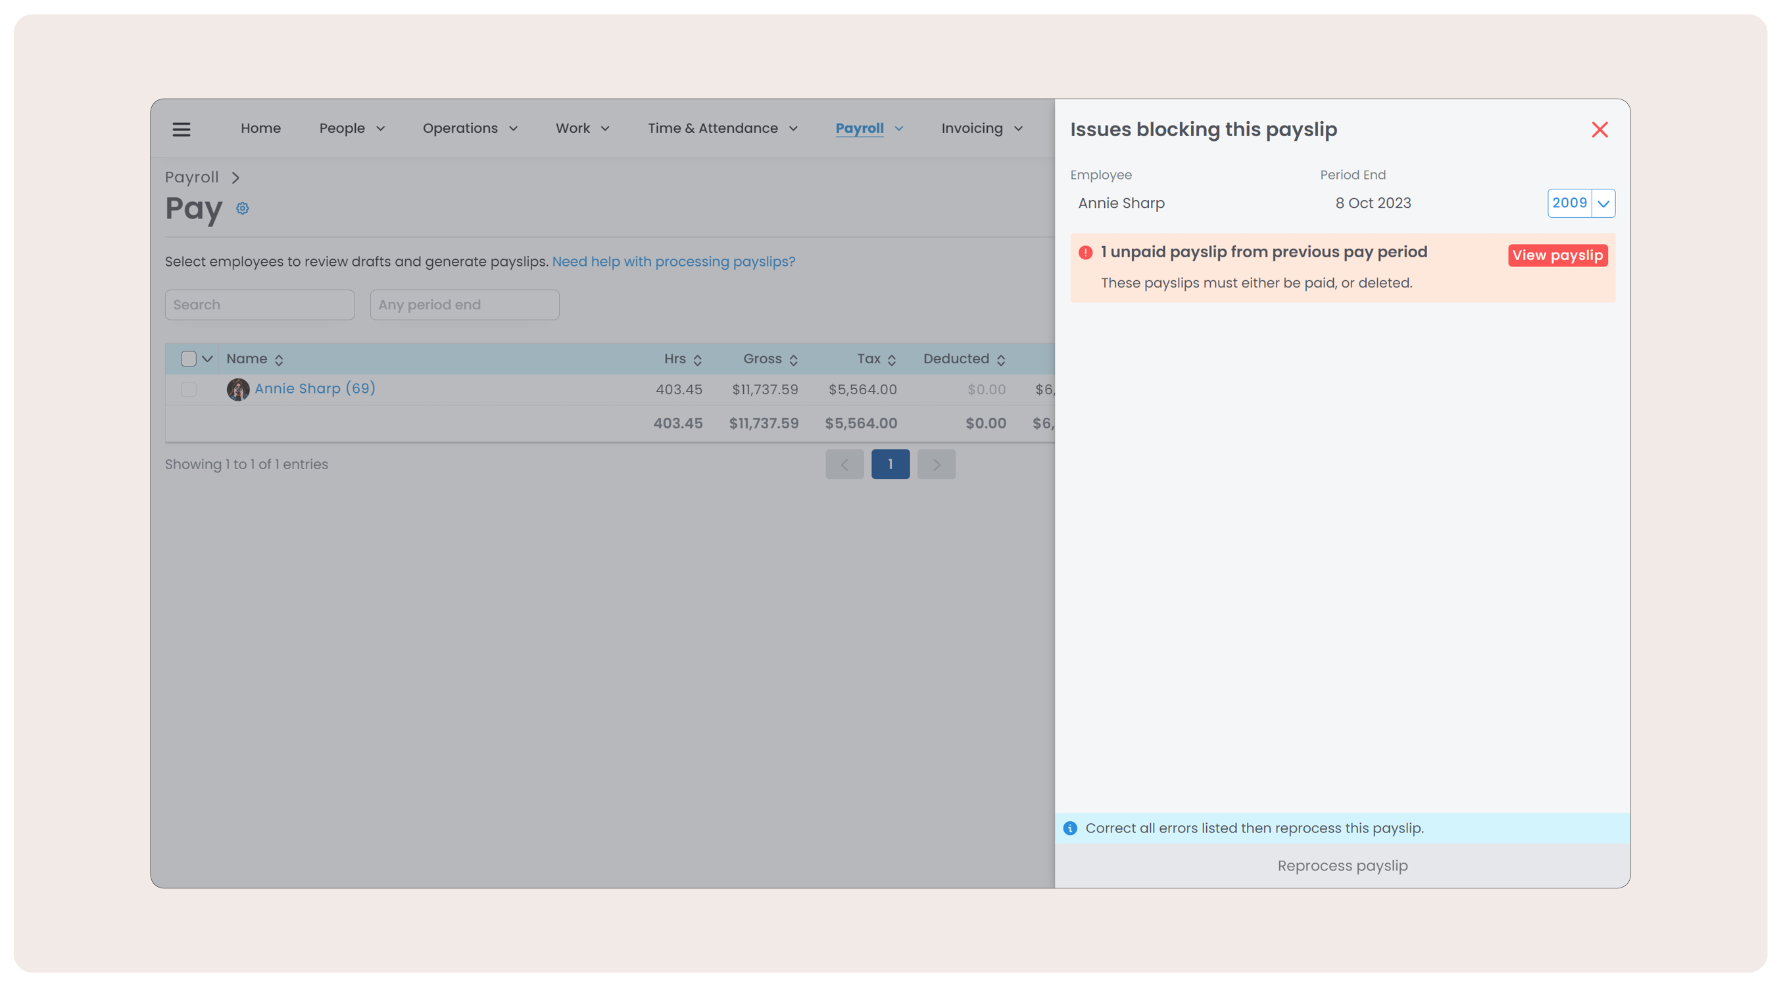Open the 2009 dropdown arrow

tap(1603, 203)
